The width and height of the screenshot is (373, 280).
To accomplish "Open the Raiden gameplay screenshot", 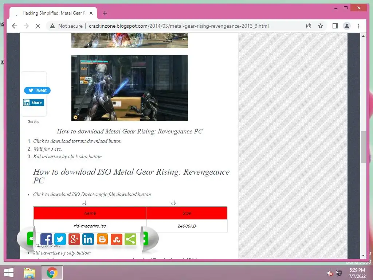I will [130, 88].
